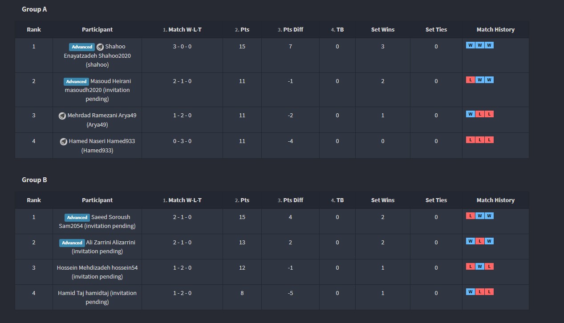The width and height of the screenshot is (564, 323).
Task: Open Hossein Mehdizadeh hossein54 participant name
Action: (x=97, y=268)
